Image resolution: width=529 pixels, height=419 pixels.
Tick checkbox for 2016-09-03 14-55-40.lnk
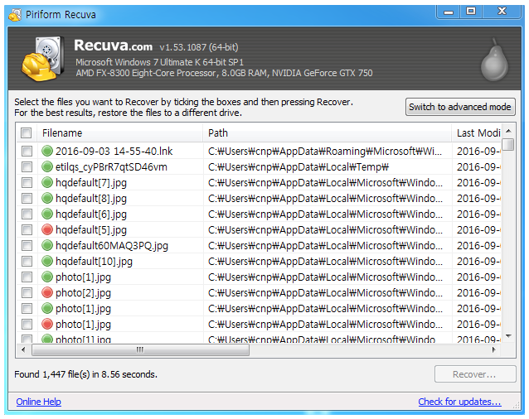tap(27, 151)
